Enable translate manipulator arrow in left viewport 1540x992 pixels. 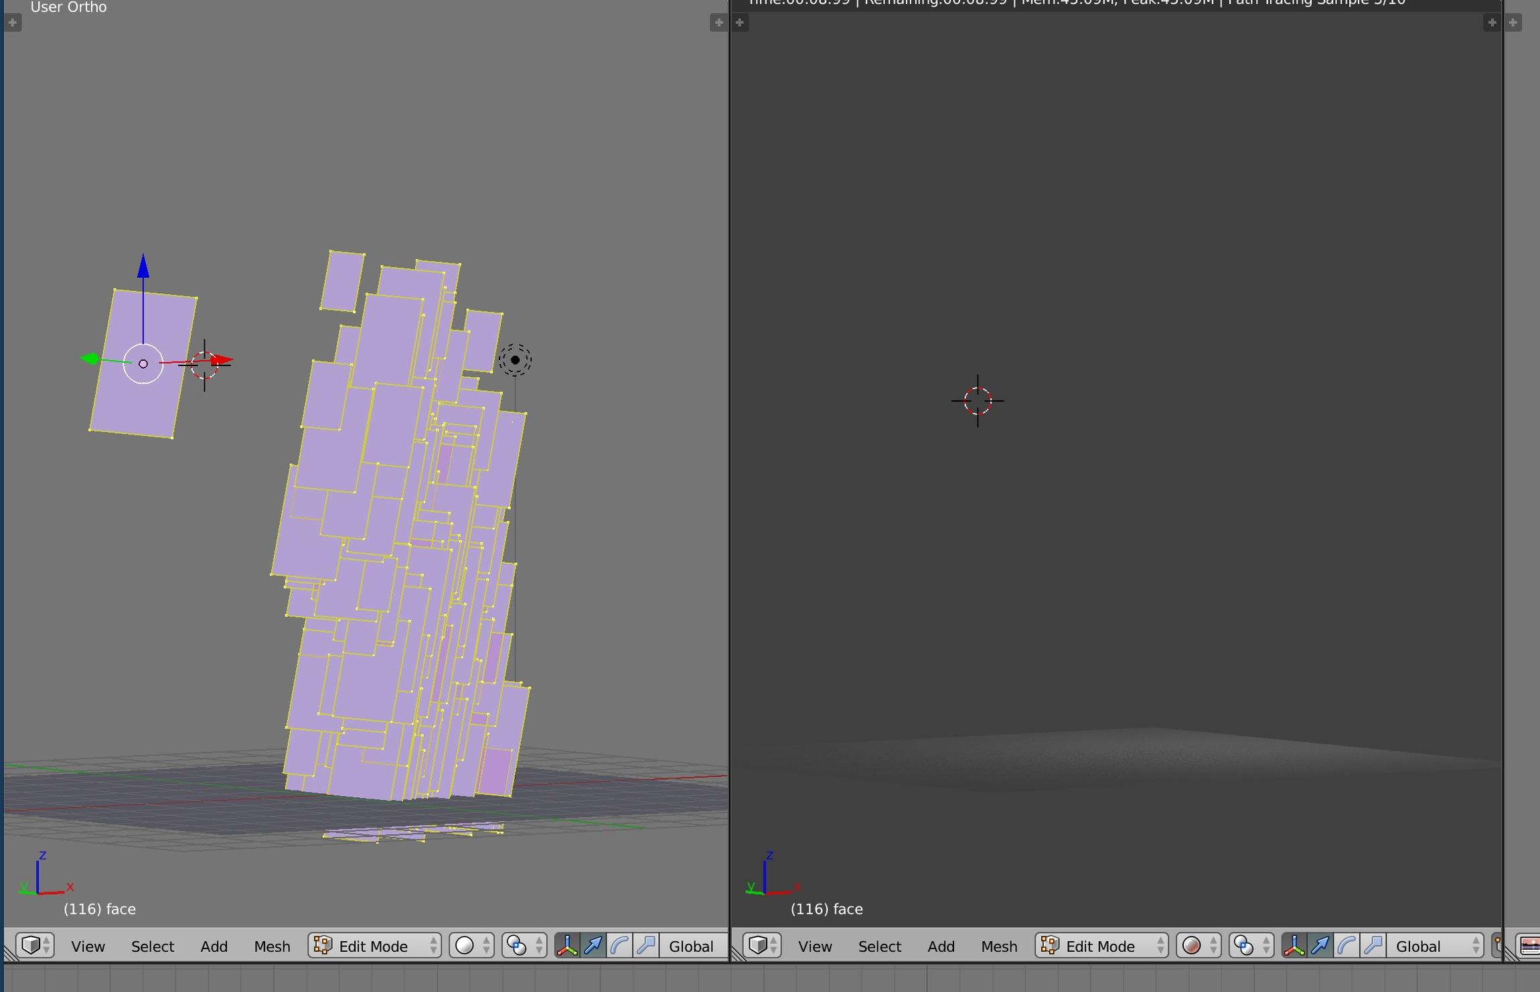[x=593, y=945]
